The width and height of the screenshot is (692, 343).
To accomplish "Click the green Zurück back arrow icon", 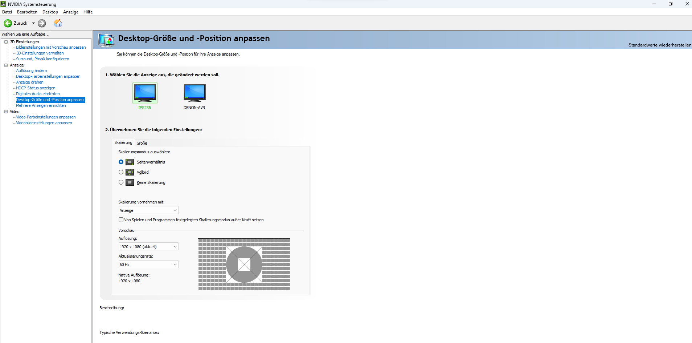I will click(x=8, y=23).
